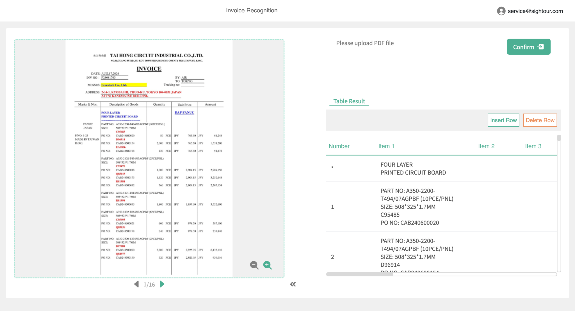575x311 pixels.
Task: Select row 1 cell with C95485
Action: [x=417, y=207]
